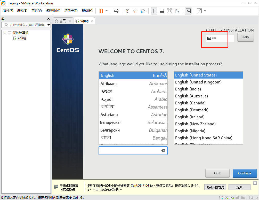Send Ctrl+Alt+Del to the virtual machine
The image size is (259, 200).
(116, 11)
